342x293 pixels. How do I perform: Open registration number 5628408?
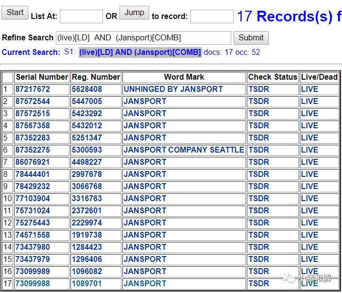(87, 89)
